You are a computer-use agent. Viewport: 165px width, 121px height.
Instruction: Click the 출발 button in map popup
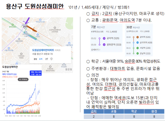pos(35,59)
